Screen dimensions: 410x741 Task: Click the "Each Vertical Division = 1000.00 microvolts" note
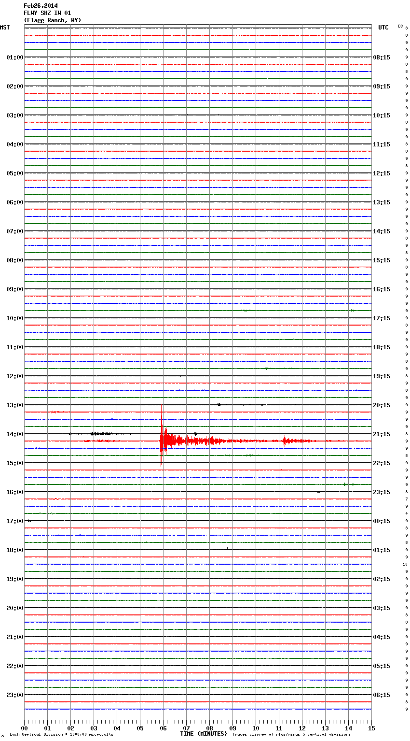click(61, 734)
